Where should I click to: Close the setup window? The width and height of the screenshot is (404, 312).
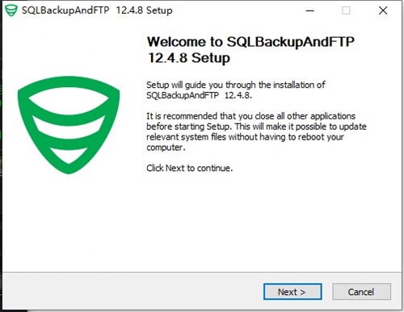(383, 10)
